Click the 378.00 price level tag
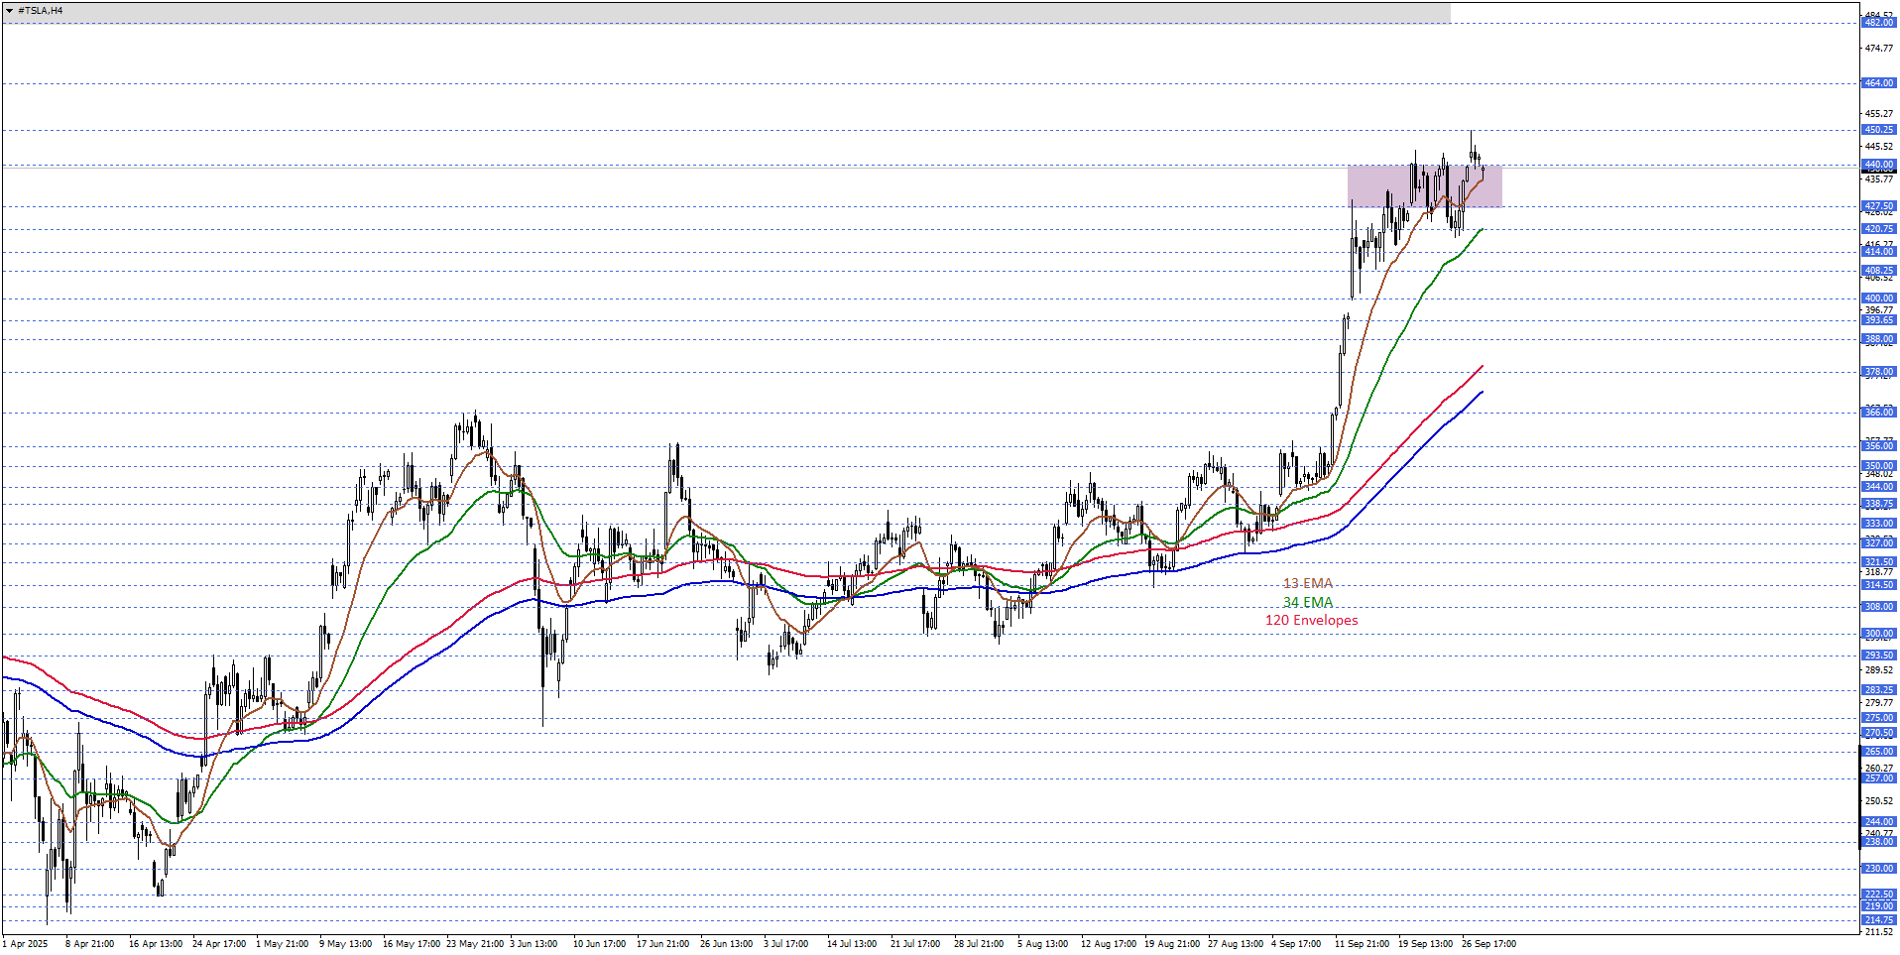1900x955 pixels. (1878, 372)
